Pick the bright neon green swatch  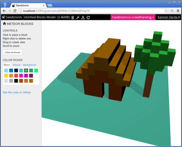pyautogui.click(x=36, y=70)
